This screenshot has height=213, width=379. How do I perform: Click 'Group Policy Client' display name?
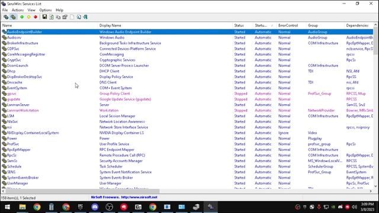114,93
